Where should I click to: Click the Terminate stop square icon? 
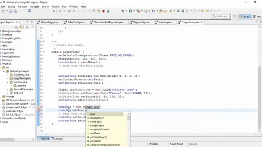tap(69, 11)
